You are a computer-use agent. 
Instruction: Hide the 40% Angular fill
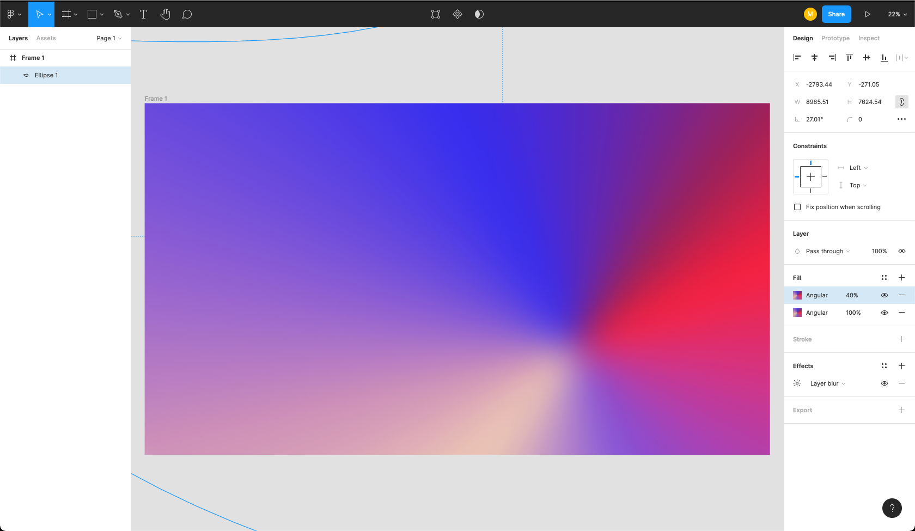pyautogui.click(x=884, y=295)
